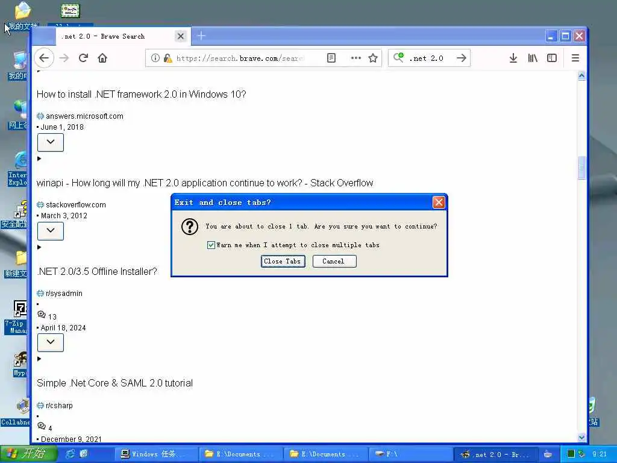Click the browser Forward arrow button
617x463 pixels.
point(64,58)
